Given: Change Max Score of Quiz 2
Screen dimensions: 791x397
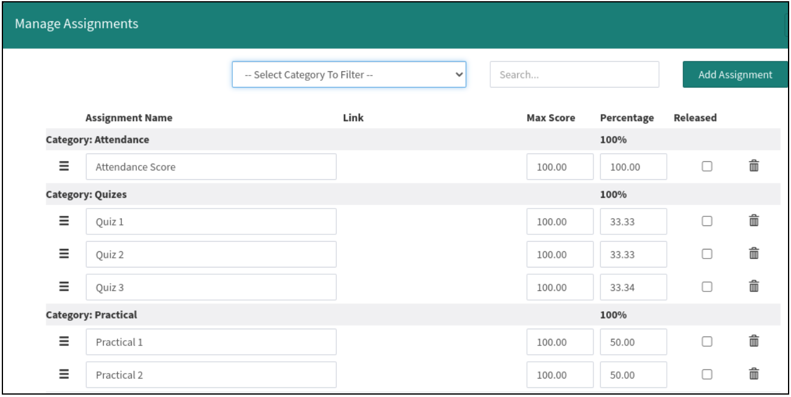Looking at the screenshot, I should [560, 254].
